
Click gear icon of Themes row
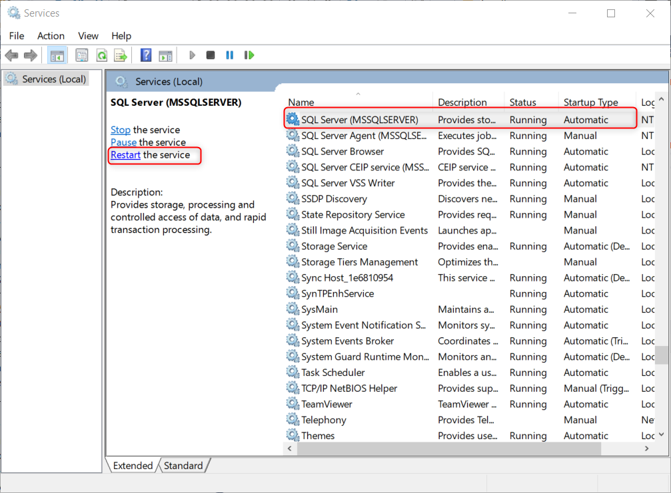click(x=293, y=436)
